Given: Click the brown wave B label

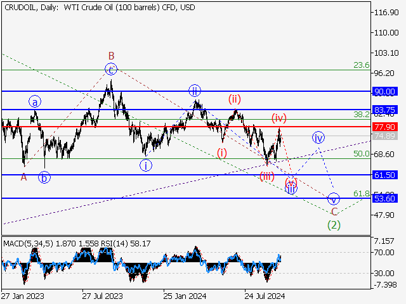Looking at the screenshot, I should click(x=112, y=56).
